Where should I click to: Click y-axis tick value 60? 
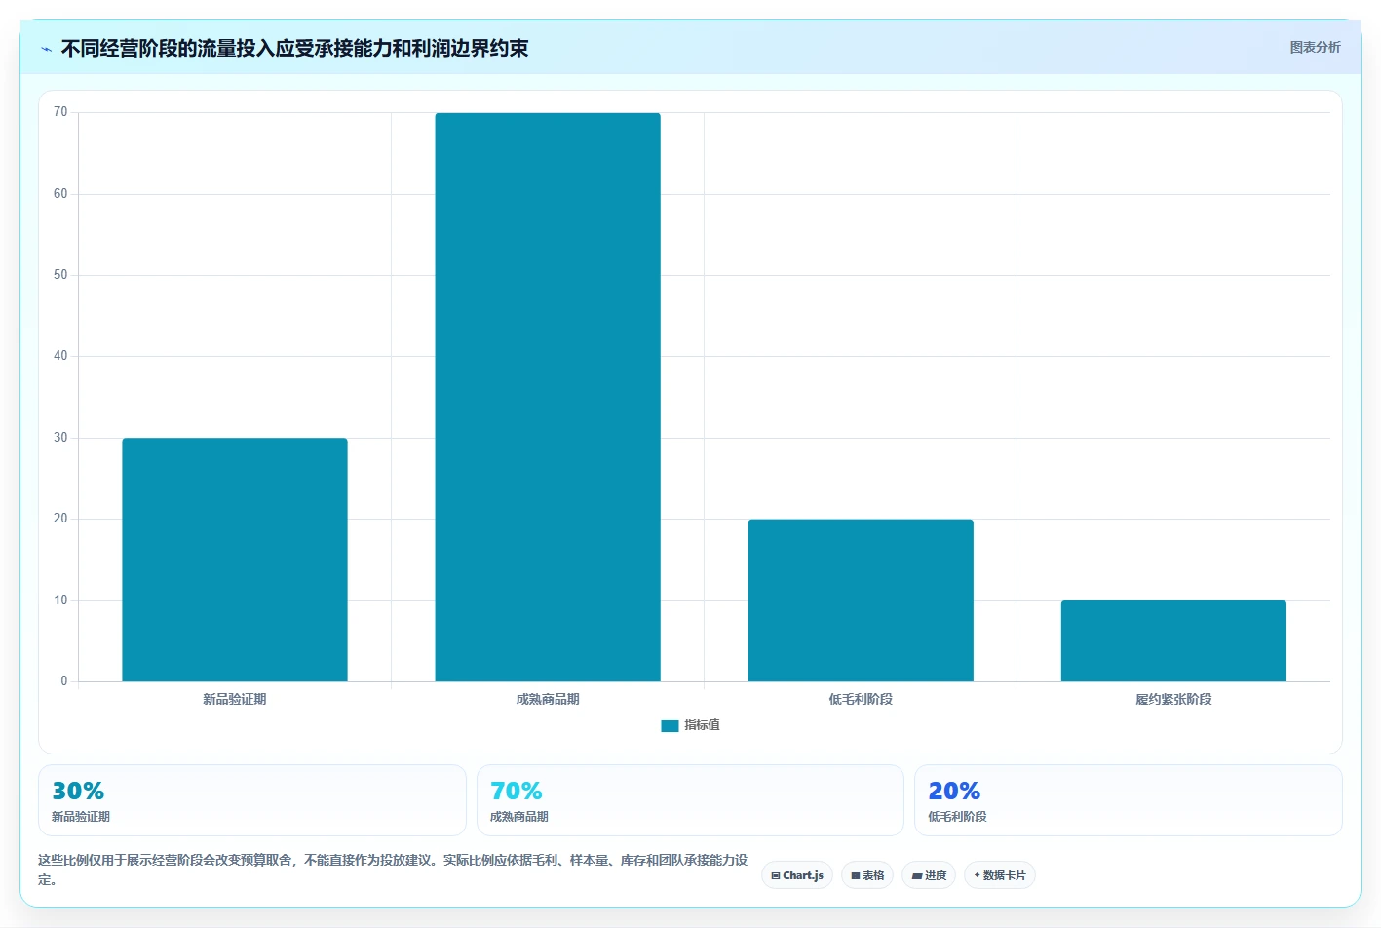[60, 194]
